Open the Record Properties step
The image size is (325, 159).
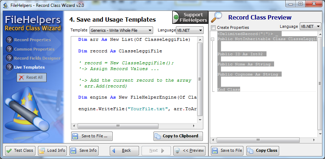pos(32,40)
